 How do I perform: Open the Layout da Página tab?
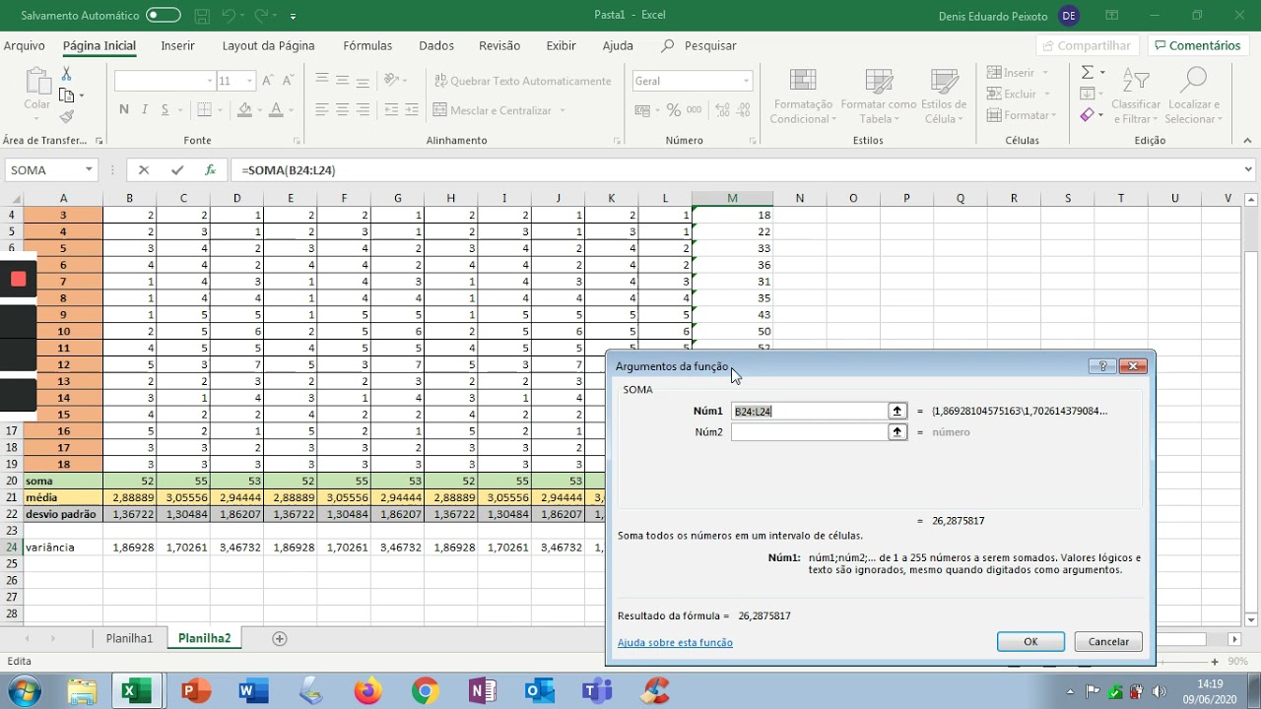pyautogui.click(x=268, y=45)
